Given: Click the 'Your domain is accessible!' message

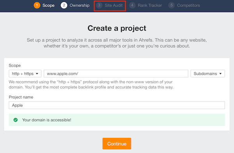Looking at the screenshot, I should coord(47,120).
